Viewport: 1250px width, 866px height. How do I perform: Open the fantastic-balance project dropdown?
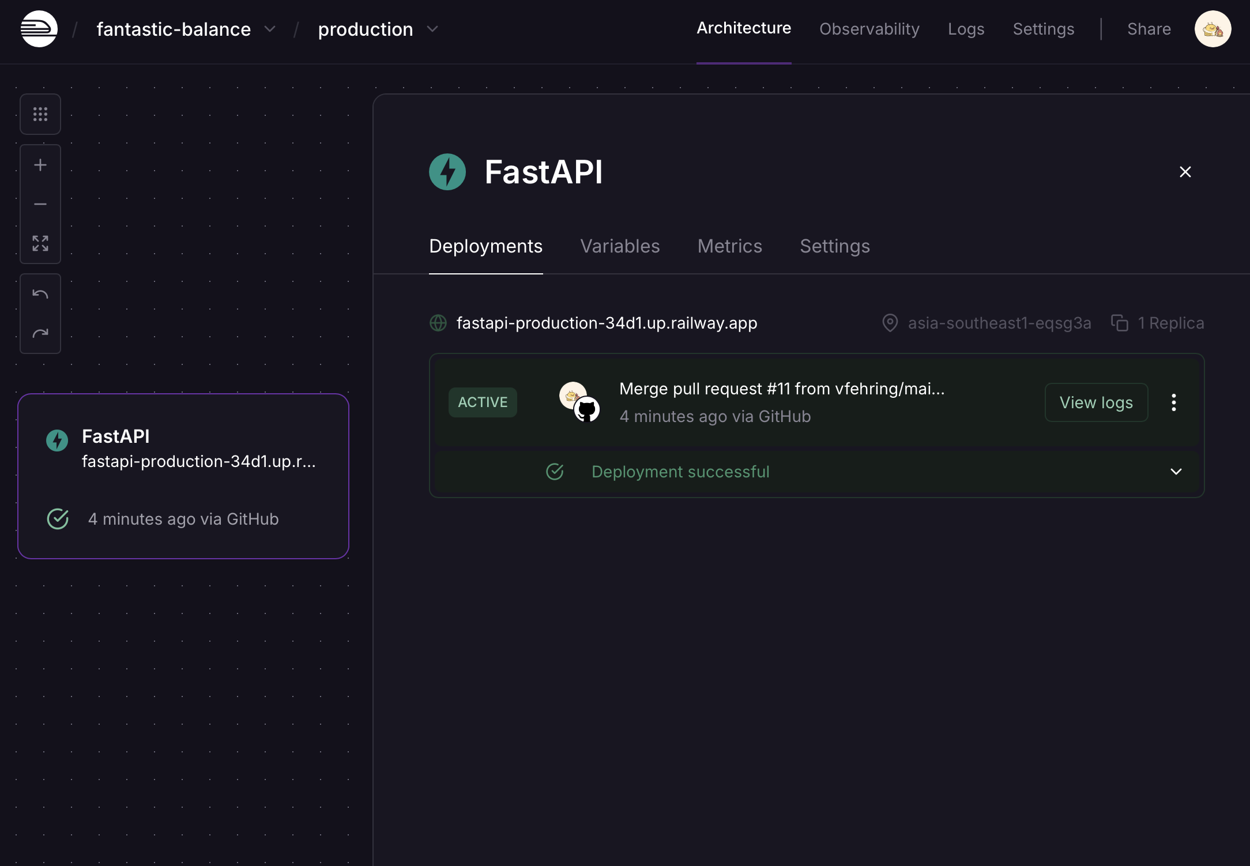[270, 29]
